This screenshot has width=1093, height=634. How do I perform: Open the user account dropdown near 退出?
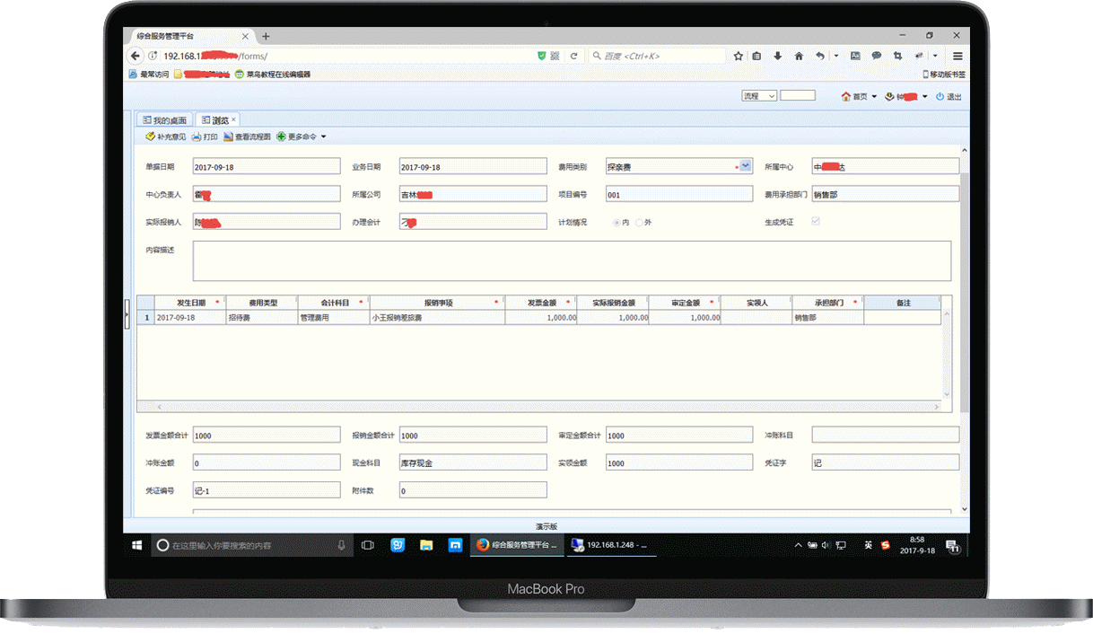(x=906, y=97)
